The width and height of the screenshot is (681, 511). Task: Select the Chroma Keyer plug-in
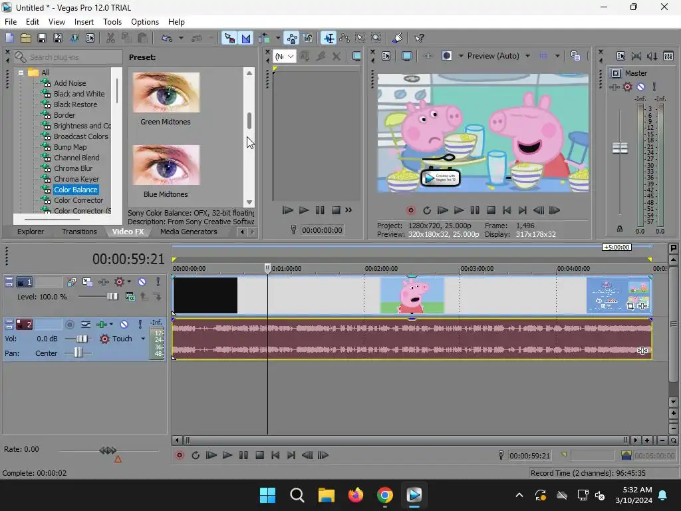point(76,179)
